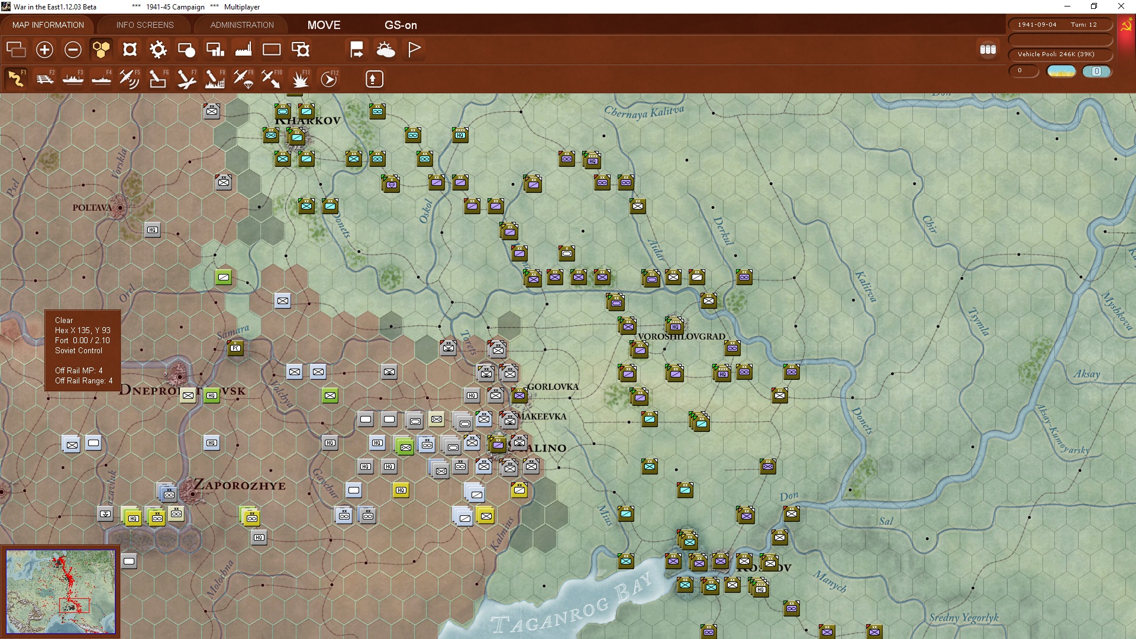This screenshot has height=639, width=1136.
Task: Select the explosion F11 mode icon
Action: [301, 79]
